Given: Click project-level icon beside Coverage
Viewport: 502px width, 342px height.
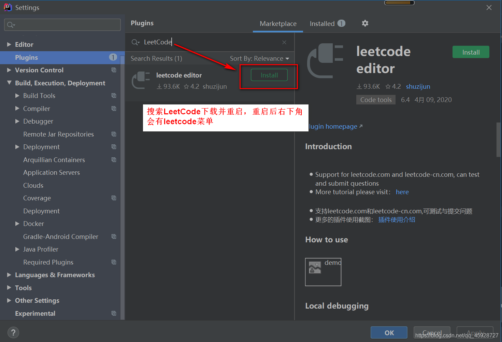Looking at the screenshot, I should [x=114, y=198].
